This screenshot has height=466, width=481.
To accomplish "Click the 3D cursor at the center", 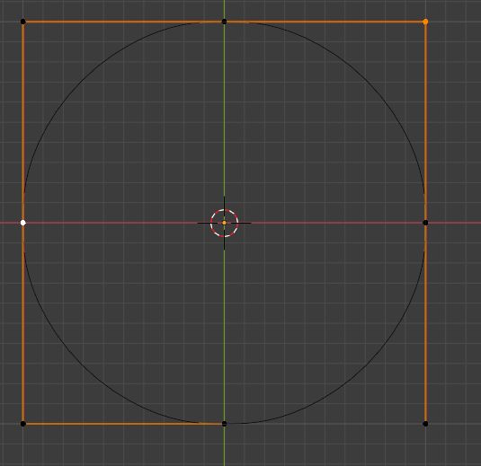I will tap(224, 223).
